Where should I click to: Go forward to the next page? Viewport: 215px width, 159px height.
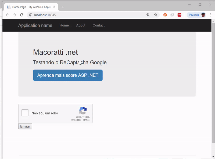(x=15, y=15)
